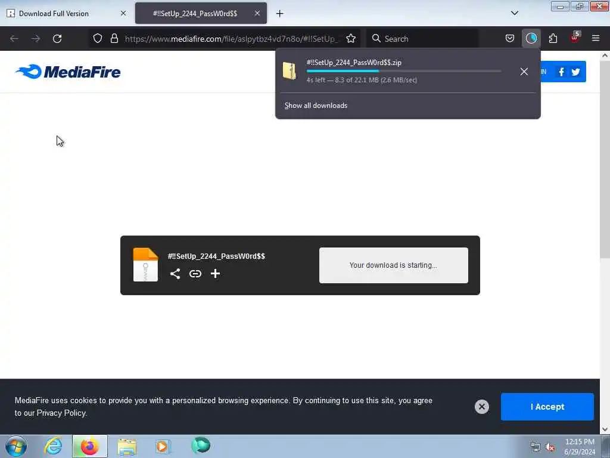Open the Save to Pocket icon
610x458 pixels.
point(510,38)
